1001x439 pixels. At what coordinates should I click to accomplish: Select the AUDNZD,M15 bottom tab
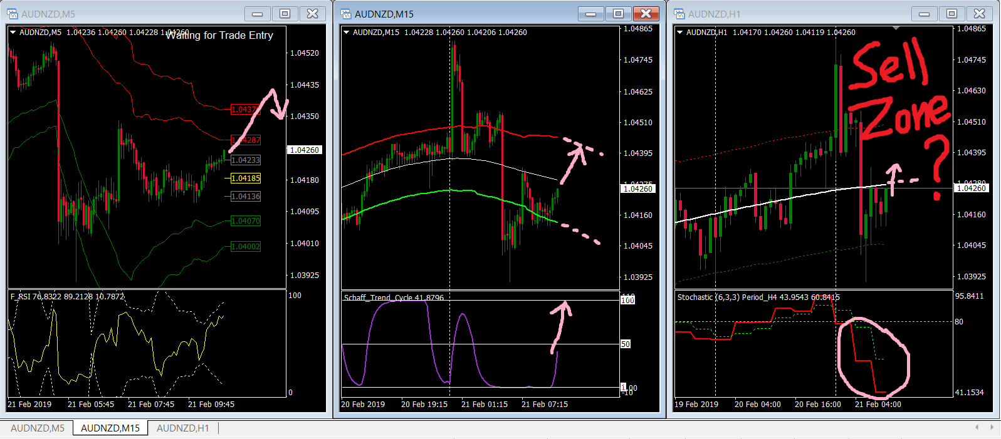click(110, 428)
